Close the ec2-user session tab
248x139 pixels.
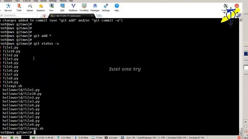92,16
